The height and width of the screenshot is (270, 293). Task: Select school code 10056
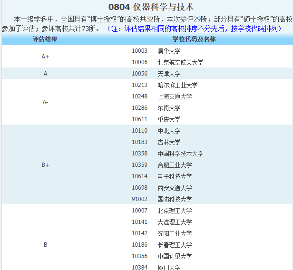[139, 74]
